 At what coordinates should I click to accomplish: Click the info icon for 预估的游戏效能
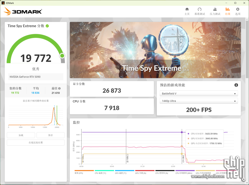point(236,85)
